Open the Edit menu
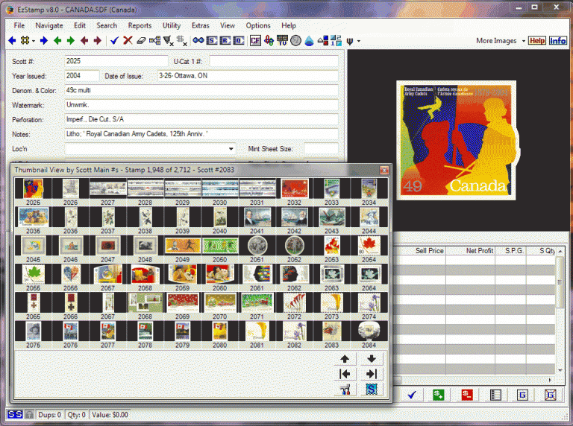Screen dimensions: 573x426 [x=80, y=25]
